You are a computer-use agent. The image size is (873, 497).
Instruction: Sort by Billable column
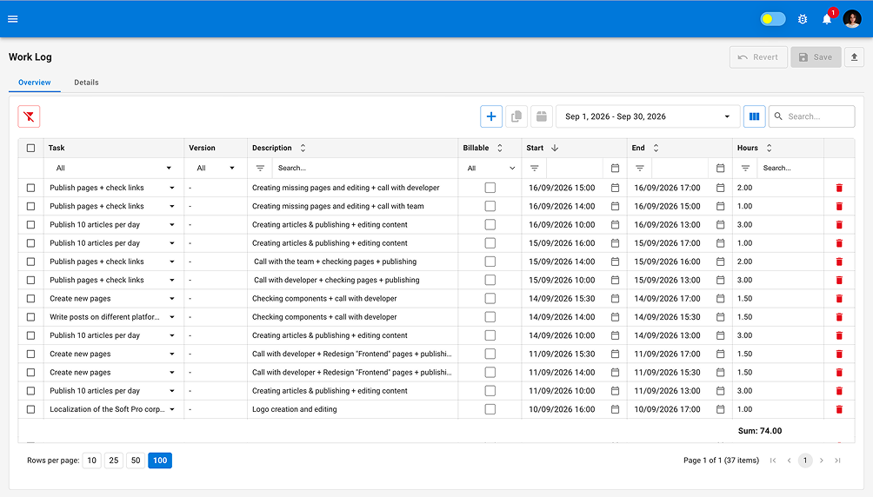pos(499,148)
